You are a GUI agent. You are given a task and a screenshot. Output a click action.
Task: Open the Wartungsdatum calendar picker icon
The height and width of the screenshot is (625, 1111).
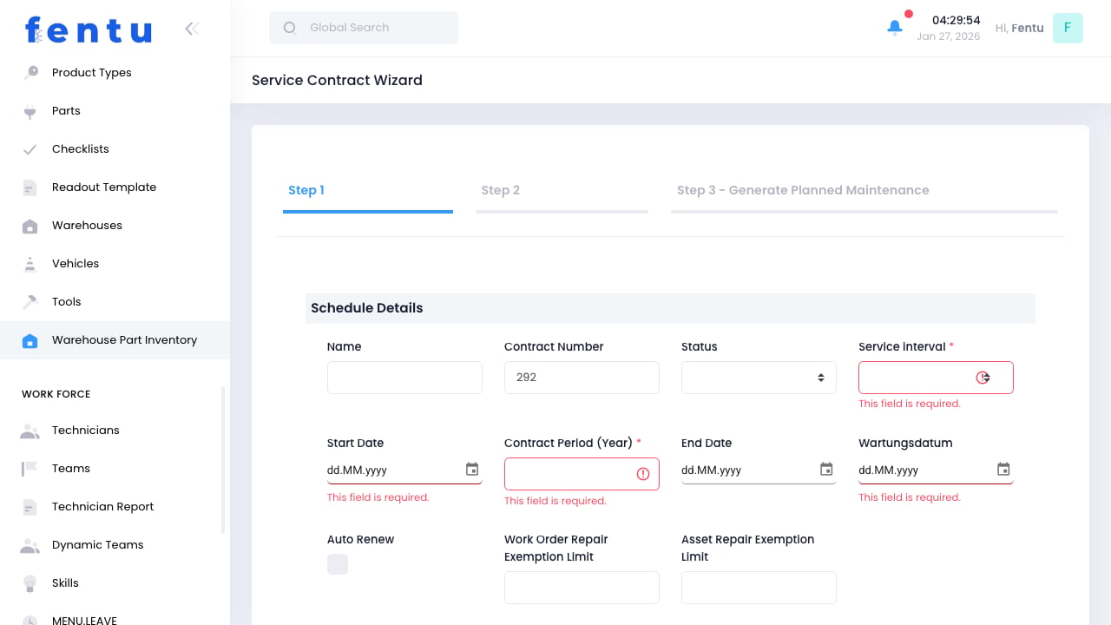pos(1003,470)
